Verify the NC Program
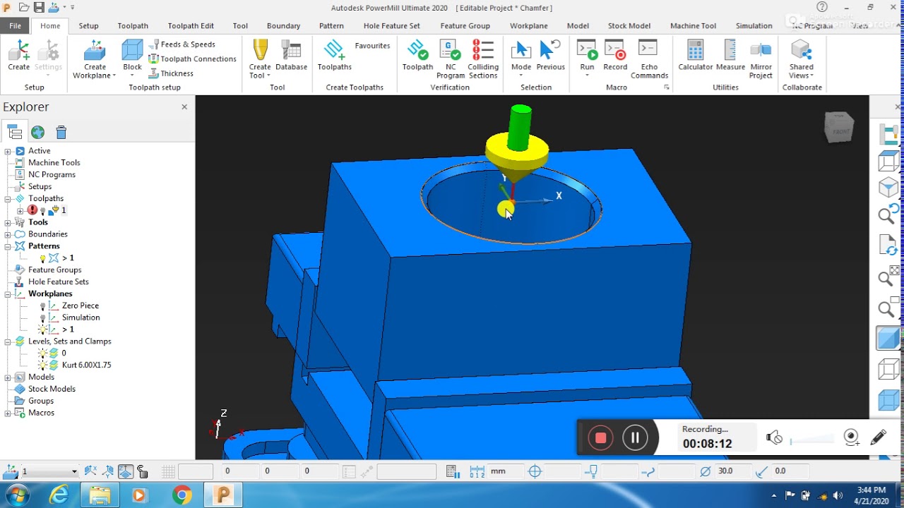This screenshot has height=508, width=904. [x=451, y=59]
